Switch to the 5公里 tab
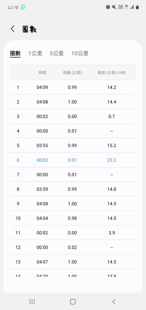The image size is (146, 310). (57, 53)
